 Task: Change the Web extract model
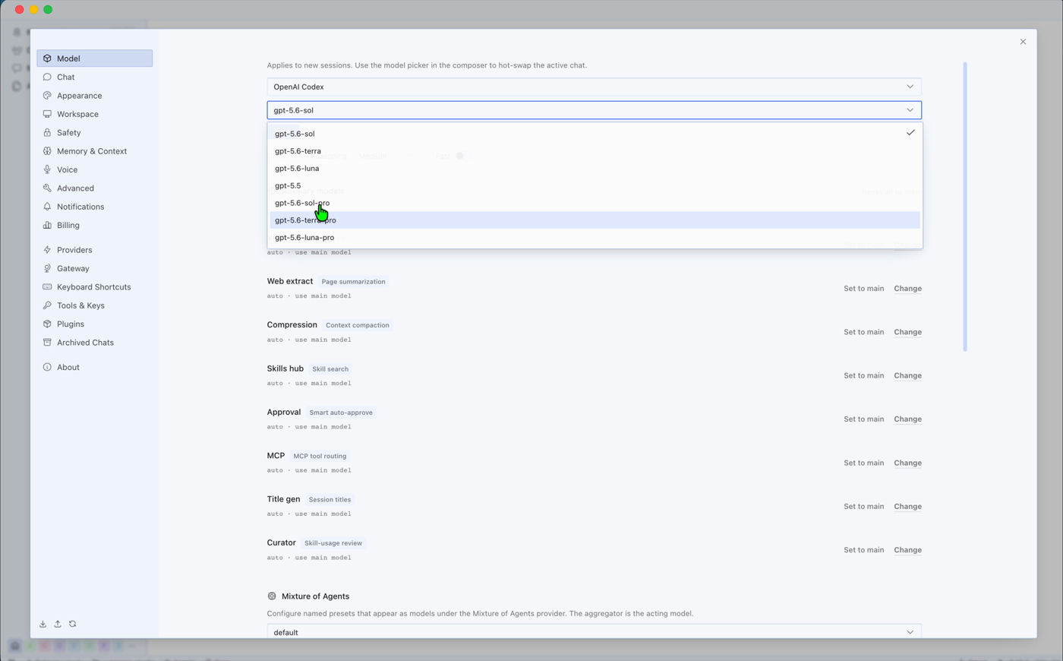click(907, 289)
